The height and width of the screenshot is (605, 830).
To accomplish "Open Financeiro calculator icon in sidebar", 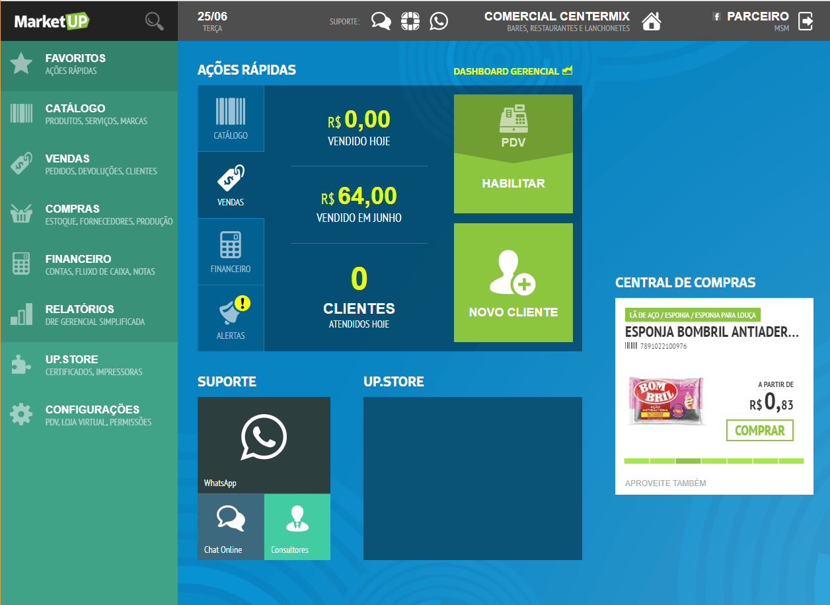I will pos(22,264).
